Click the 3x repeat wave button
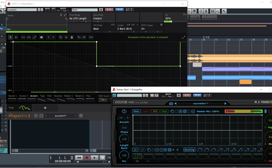This screenshot has height=168, width=272. click(x=66, y=37)
